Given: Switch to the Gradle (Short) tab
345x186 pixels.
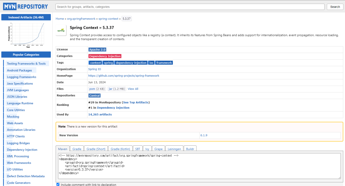Looking at the screenshot, I should tap(96, 149).
